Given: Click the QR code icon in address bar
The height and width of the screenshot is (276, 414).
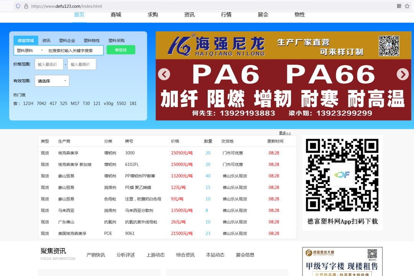Looking at the screenshot, I should click(x=399, y=6).
